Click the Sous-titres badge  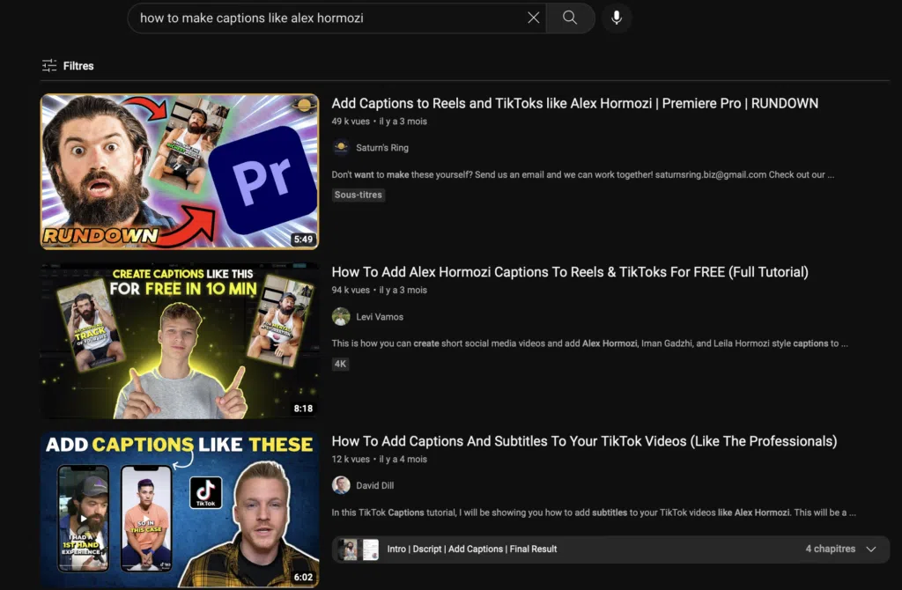click(358, 195)
